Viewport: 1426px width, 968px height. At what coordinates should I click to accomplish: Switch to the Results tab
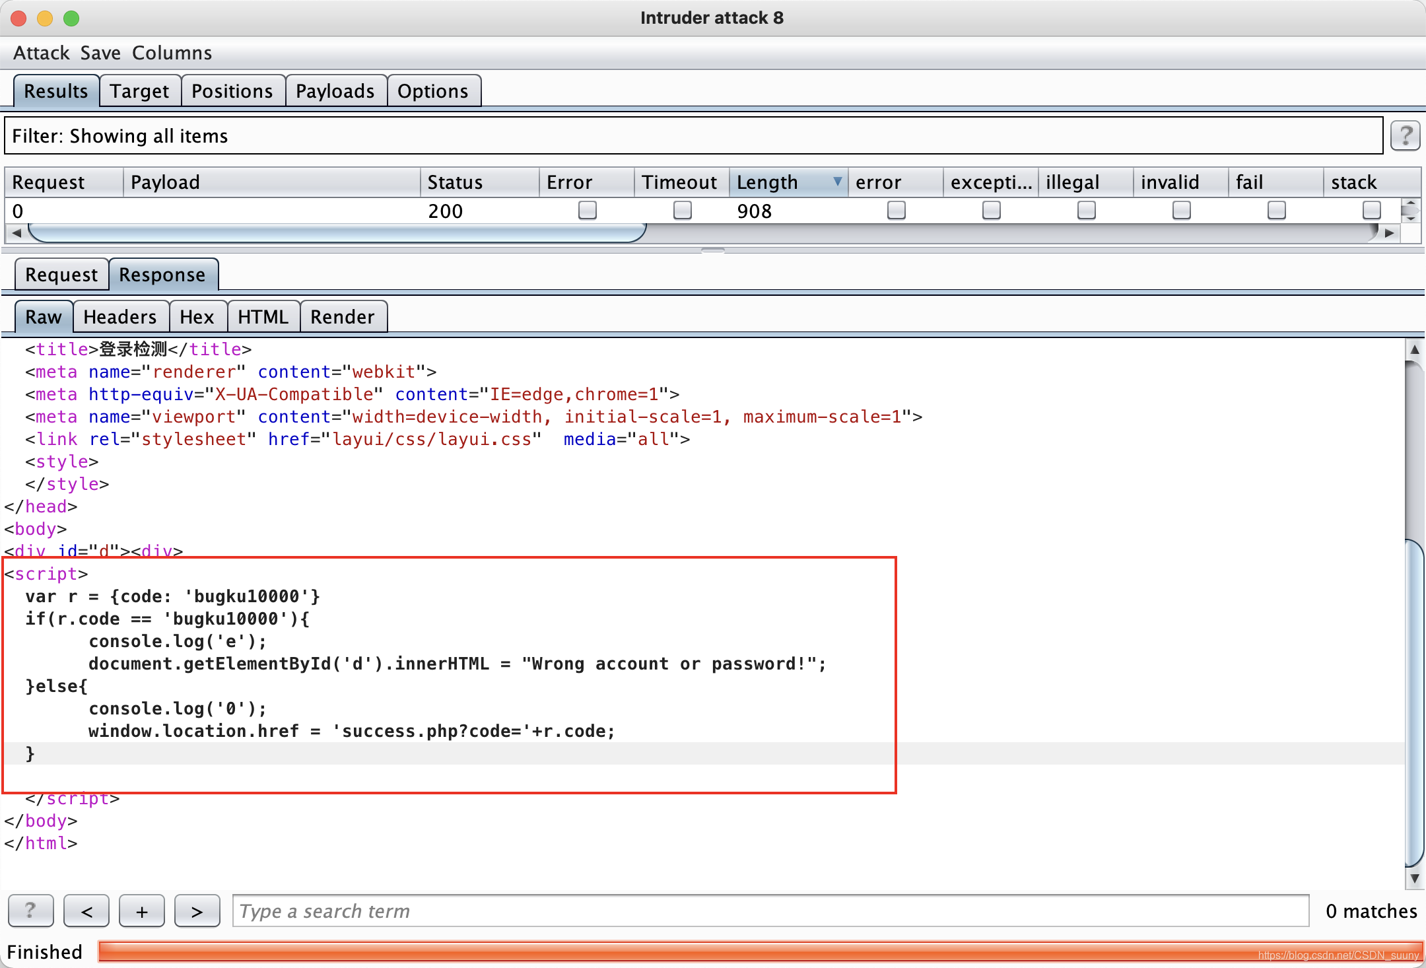click(x=56, y=90)
